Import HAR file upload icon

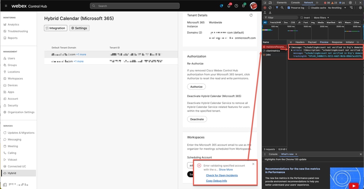[265, 12]
